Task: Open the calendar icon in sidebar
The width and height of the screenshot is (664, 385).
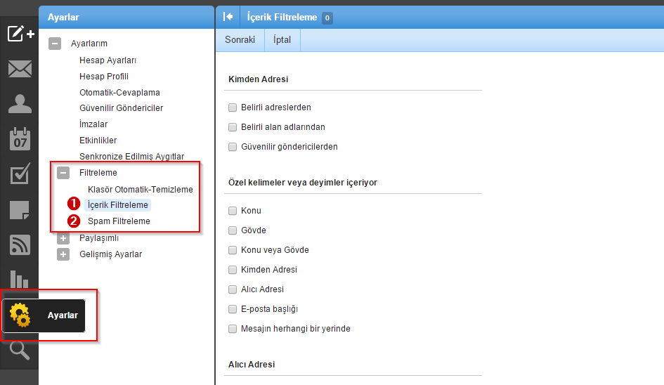Action: (20, 139)
